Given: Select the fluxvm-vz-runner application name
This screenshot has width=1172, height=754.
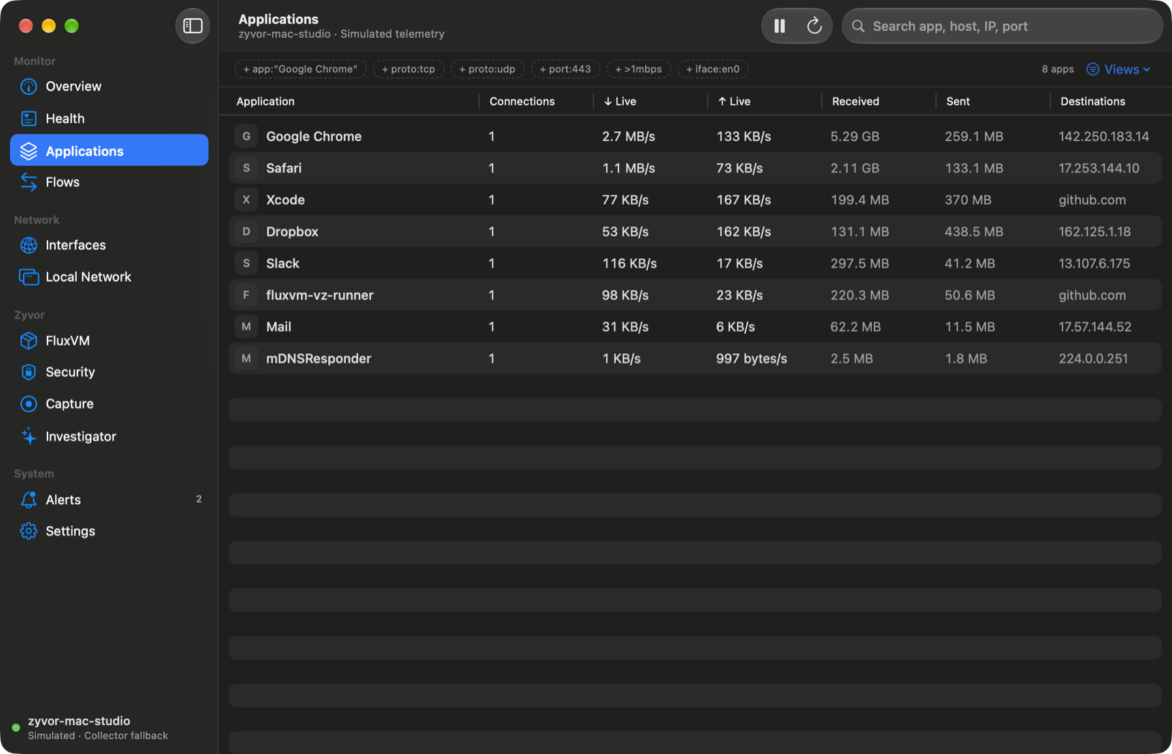Looking at the screenshot, I should pos(320,295).
